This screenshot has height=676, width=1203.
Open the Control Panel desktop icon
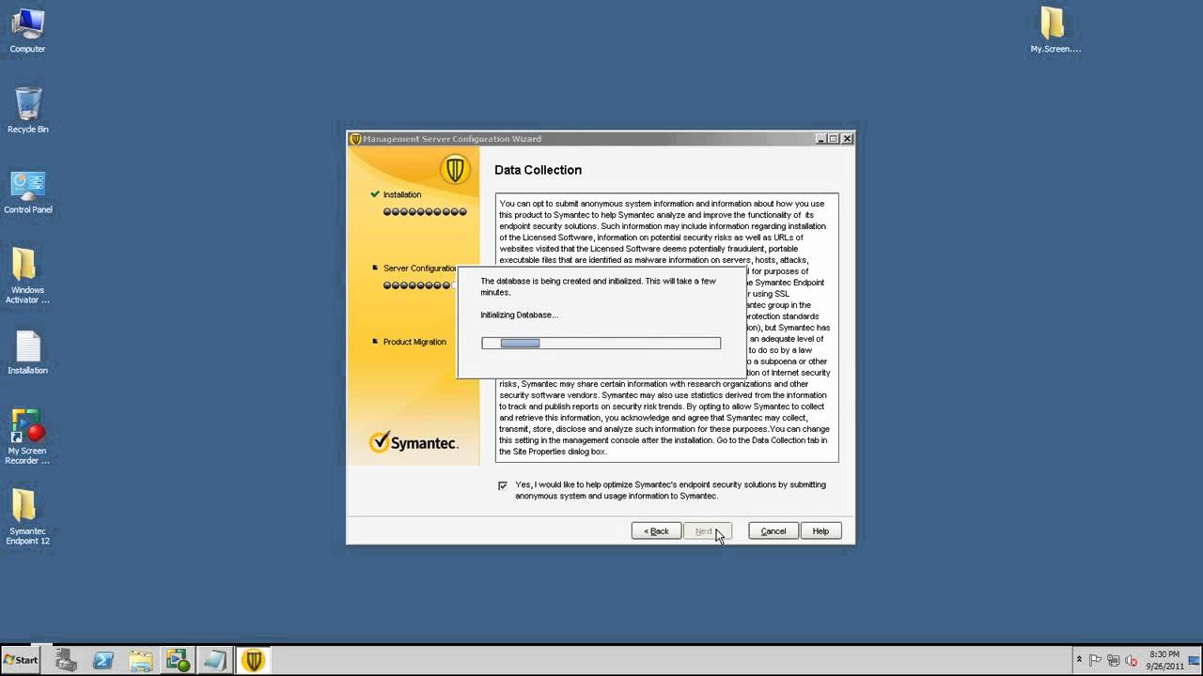(28, 192)
